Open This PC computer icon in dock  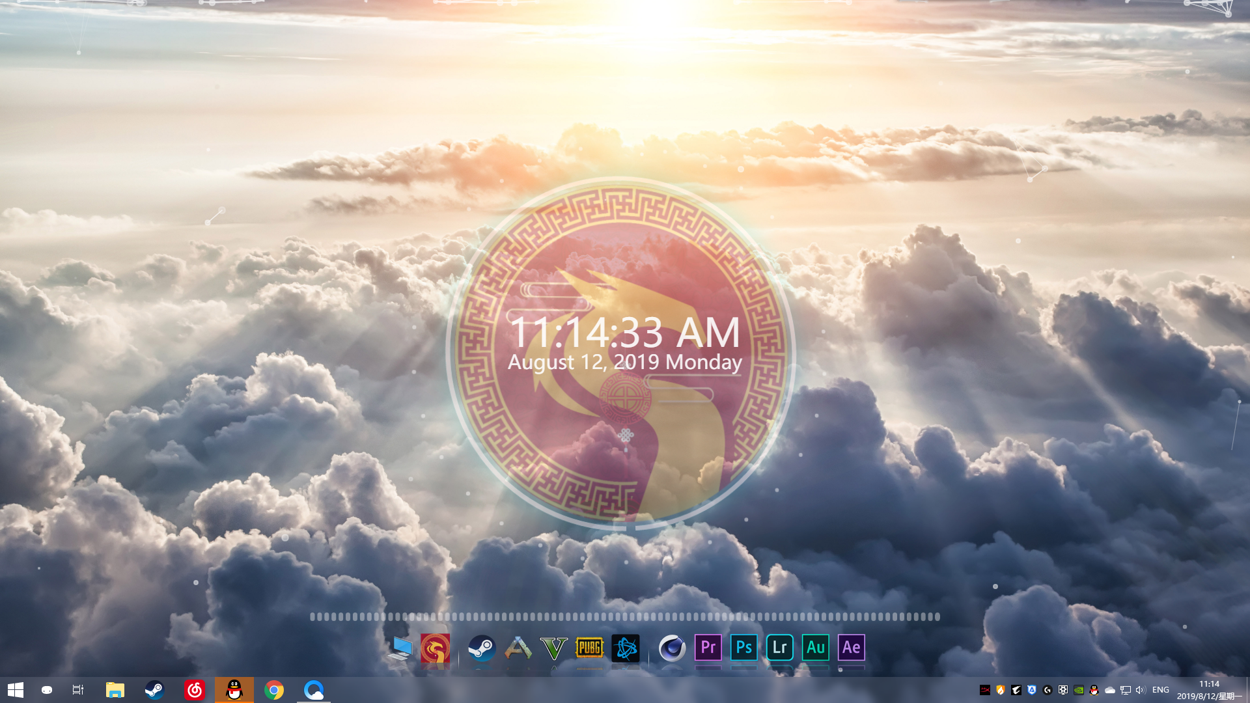(400, 648)
